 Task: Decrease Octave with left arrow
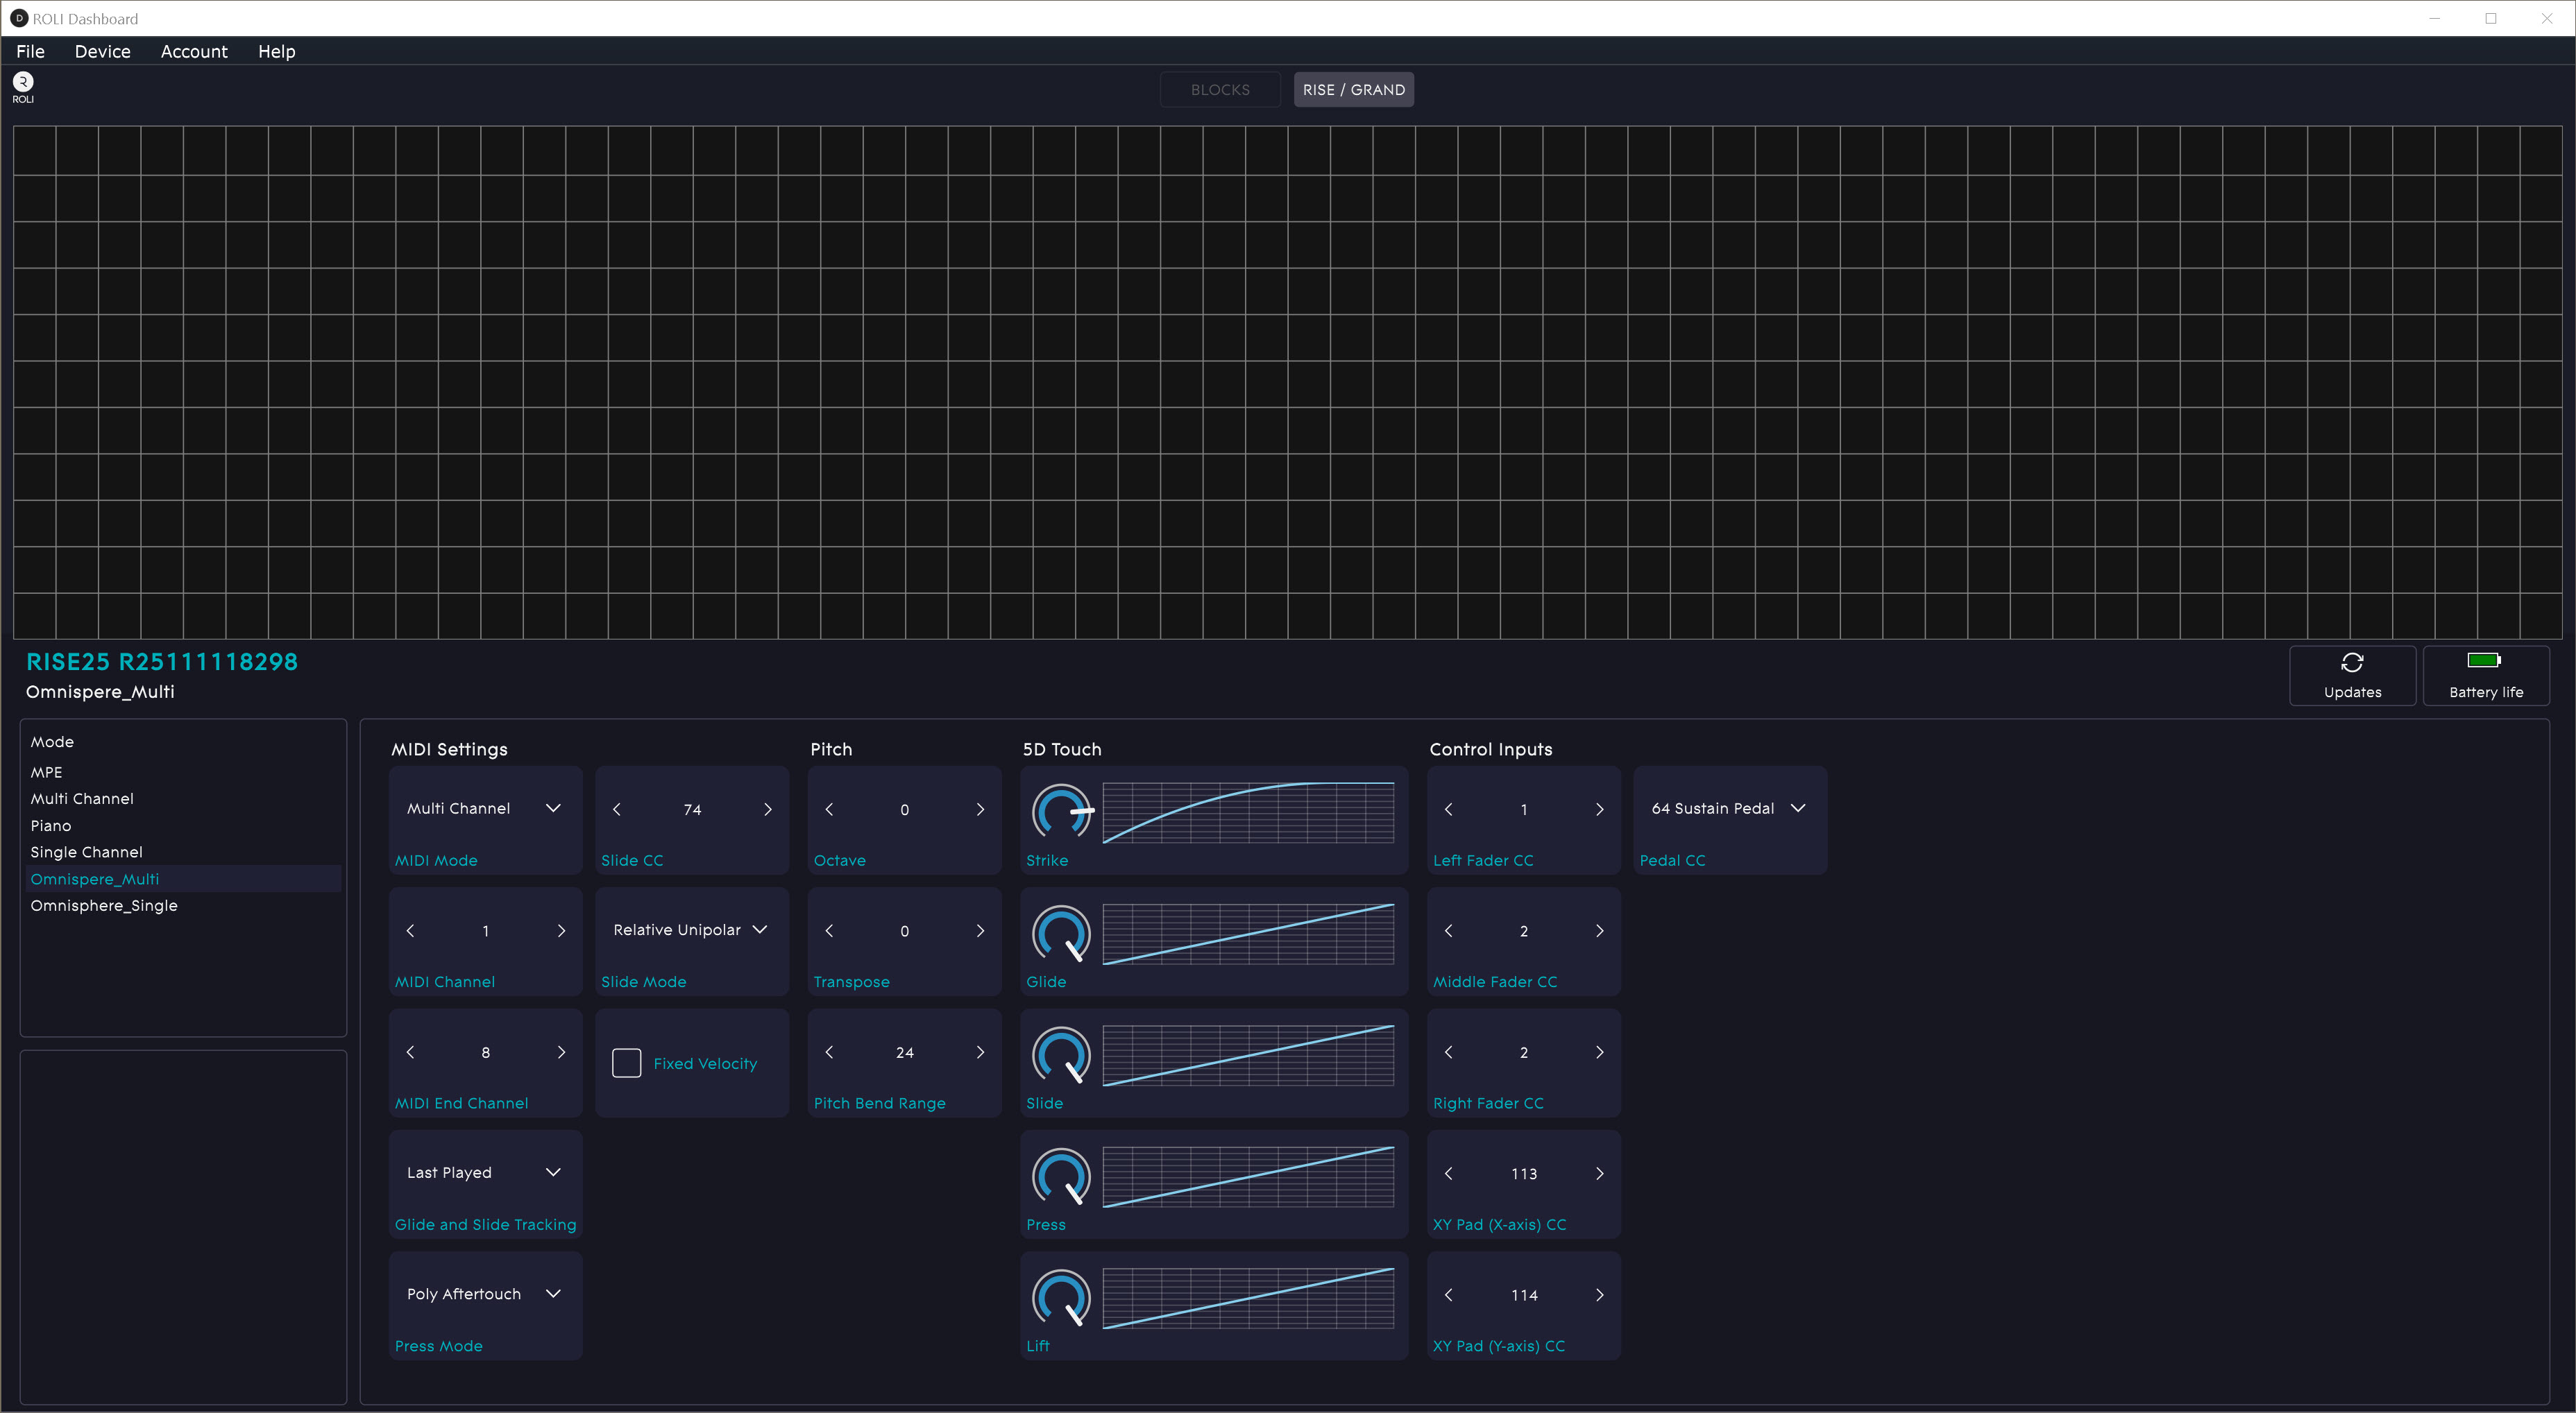[829, 810]
